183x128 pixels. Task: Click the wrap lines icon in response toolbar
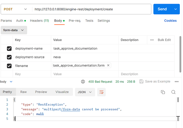[101, 92]
